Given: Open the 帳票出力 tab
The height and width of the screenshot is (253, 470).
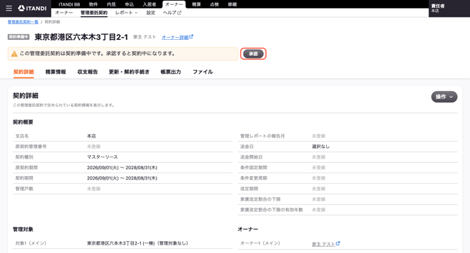Looking at the screenshot, I should (x=170, y=72).
